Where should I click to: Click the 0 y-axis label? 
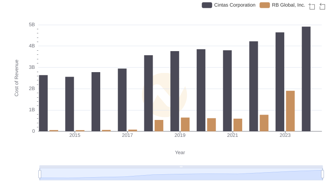pos(33,131)
